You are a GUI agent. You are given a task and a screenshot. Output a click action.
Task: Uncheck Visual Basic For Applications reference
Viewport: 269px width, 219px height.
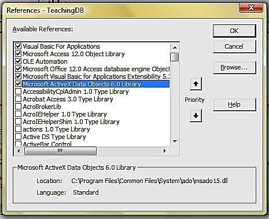click(18, 46)
